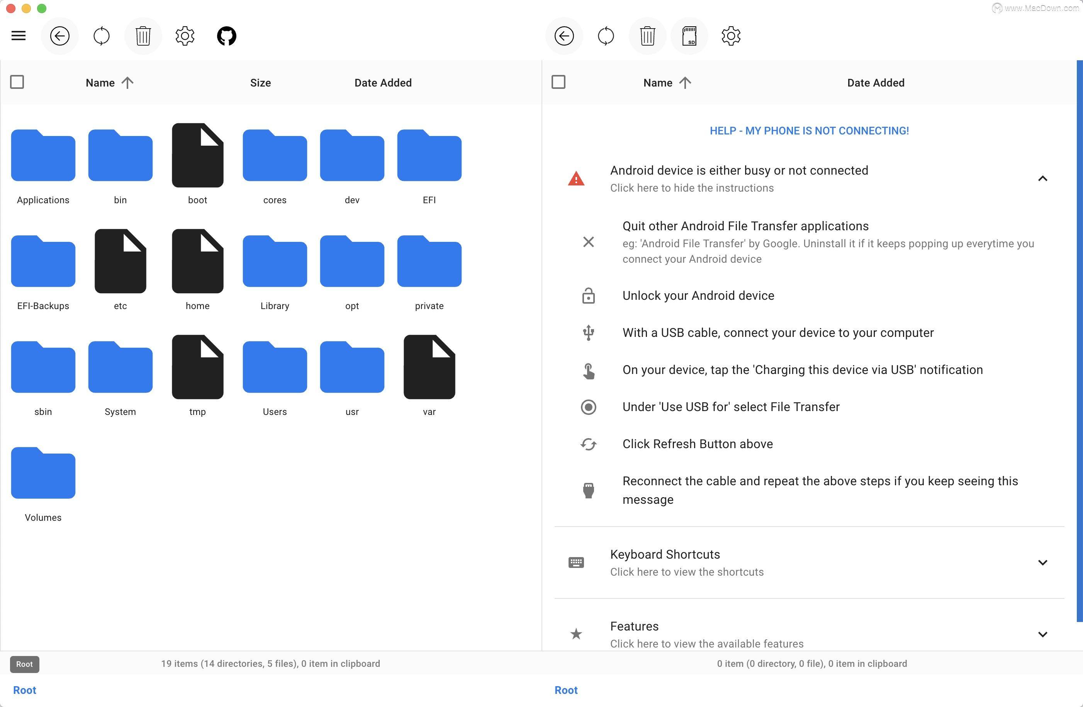Viewport: 1083px width, 707px height.
Task: Switch storage with the SD card icon
Action: [x=689, y=36]
